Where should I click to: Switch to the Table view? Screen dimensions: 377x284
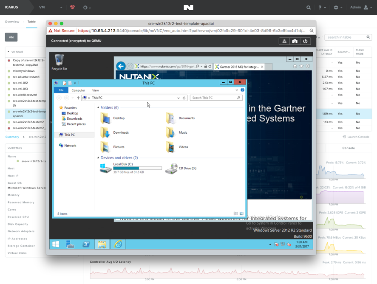coord(31,22)
